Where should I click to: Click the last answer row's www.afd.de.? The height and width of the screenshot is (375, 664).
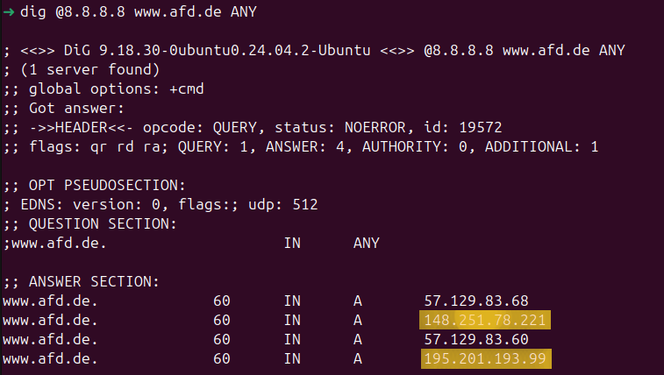coord(50,359)
